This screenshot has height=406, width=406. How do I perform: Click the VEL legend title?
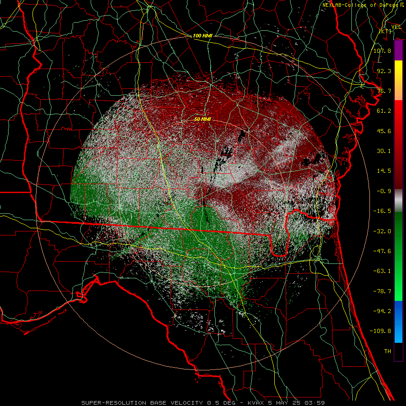click(396, 27)
